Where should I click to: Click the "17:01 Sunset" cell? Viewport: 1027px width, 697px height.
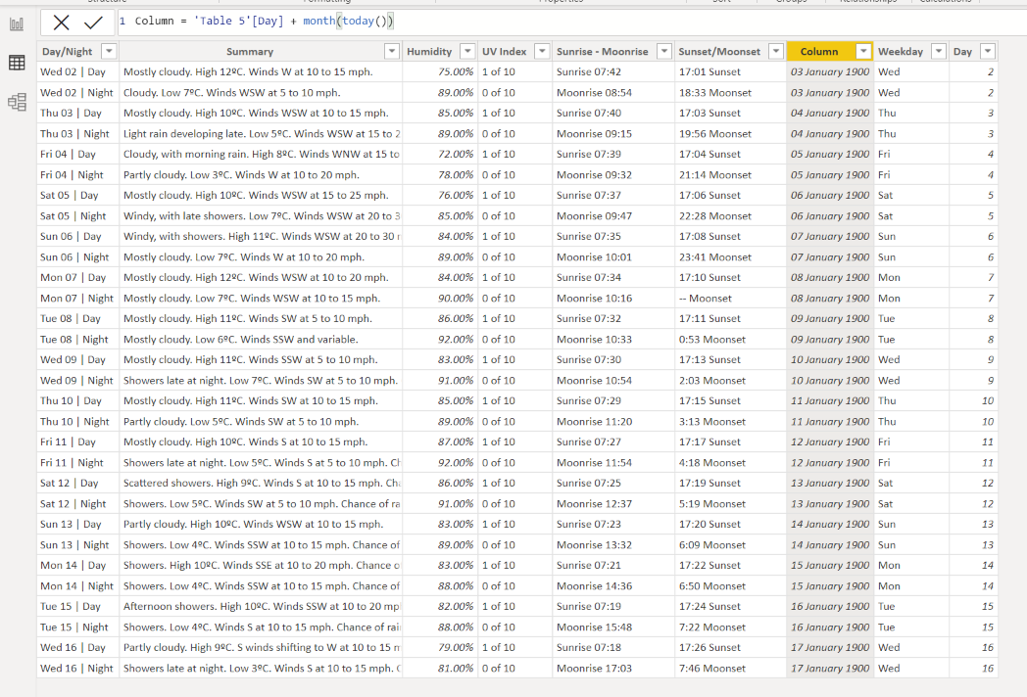click(730, 72)
